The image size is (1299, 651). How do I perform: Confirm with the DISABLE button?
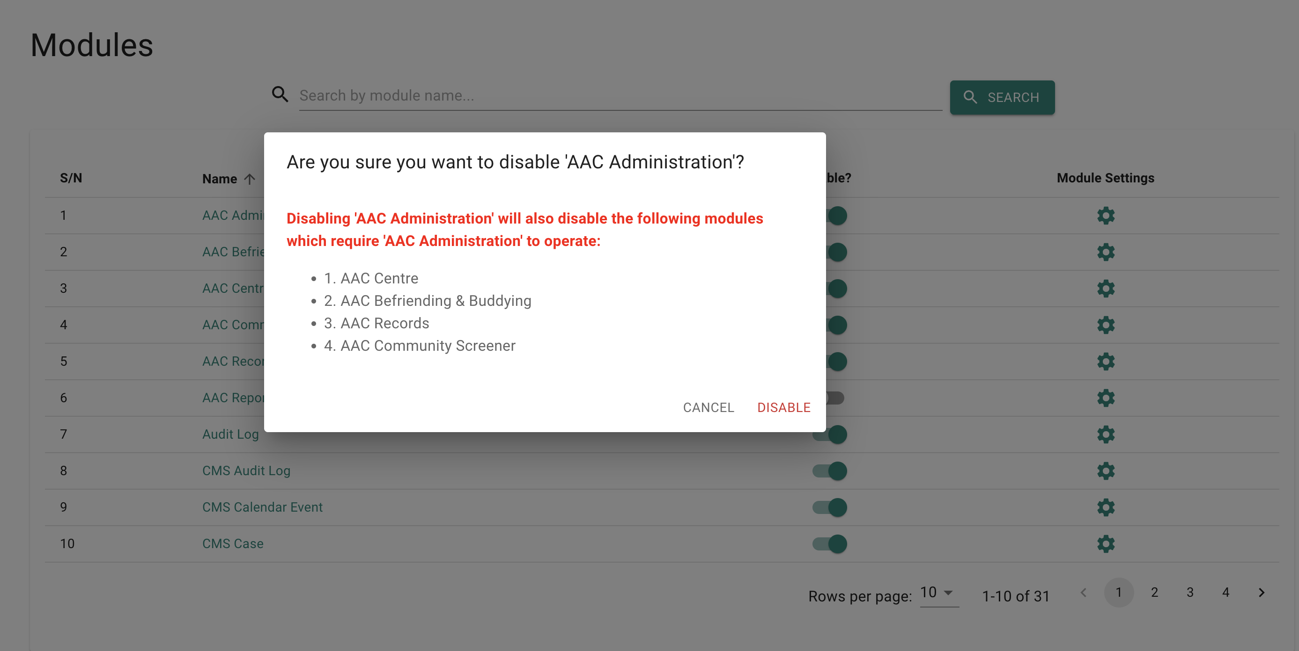pyautogui.click(x=783, y=407)
